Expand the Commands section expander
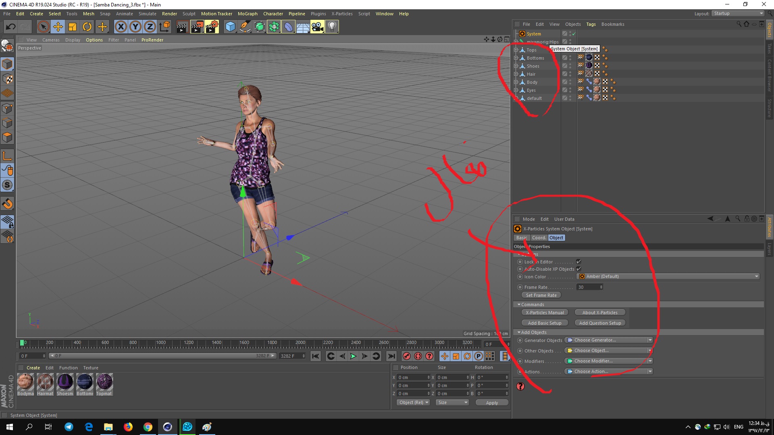The height and width of the screenshot is (435, 774). pos(519,304)
